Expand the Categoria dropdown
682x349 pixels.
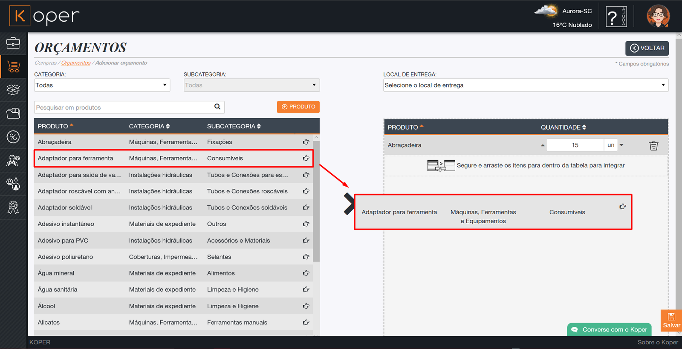click(102, 85)
